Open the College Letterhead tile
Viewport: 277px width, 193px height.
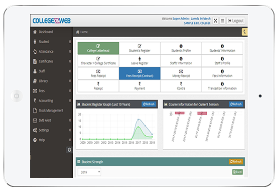(x=98, y=48)
